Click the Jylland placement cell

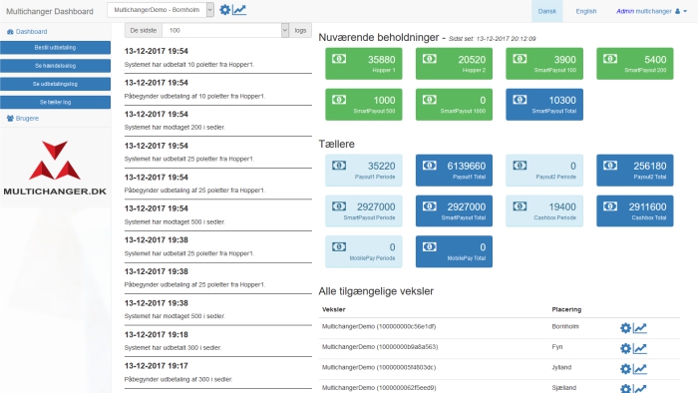(x=561, y=368)
